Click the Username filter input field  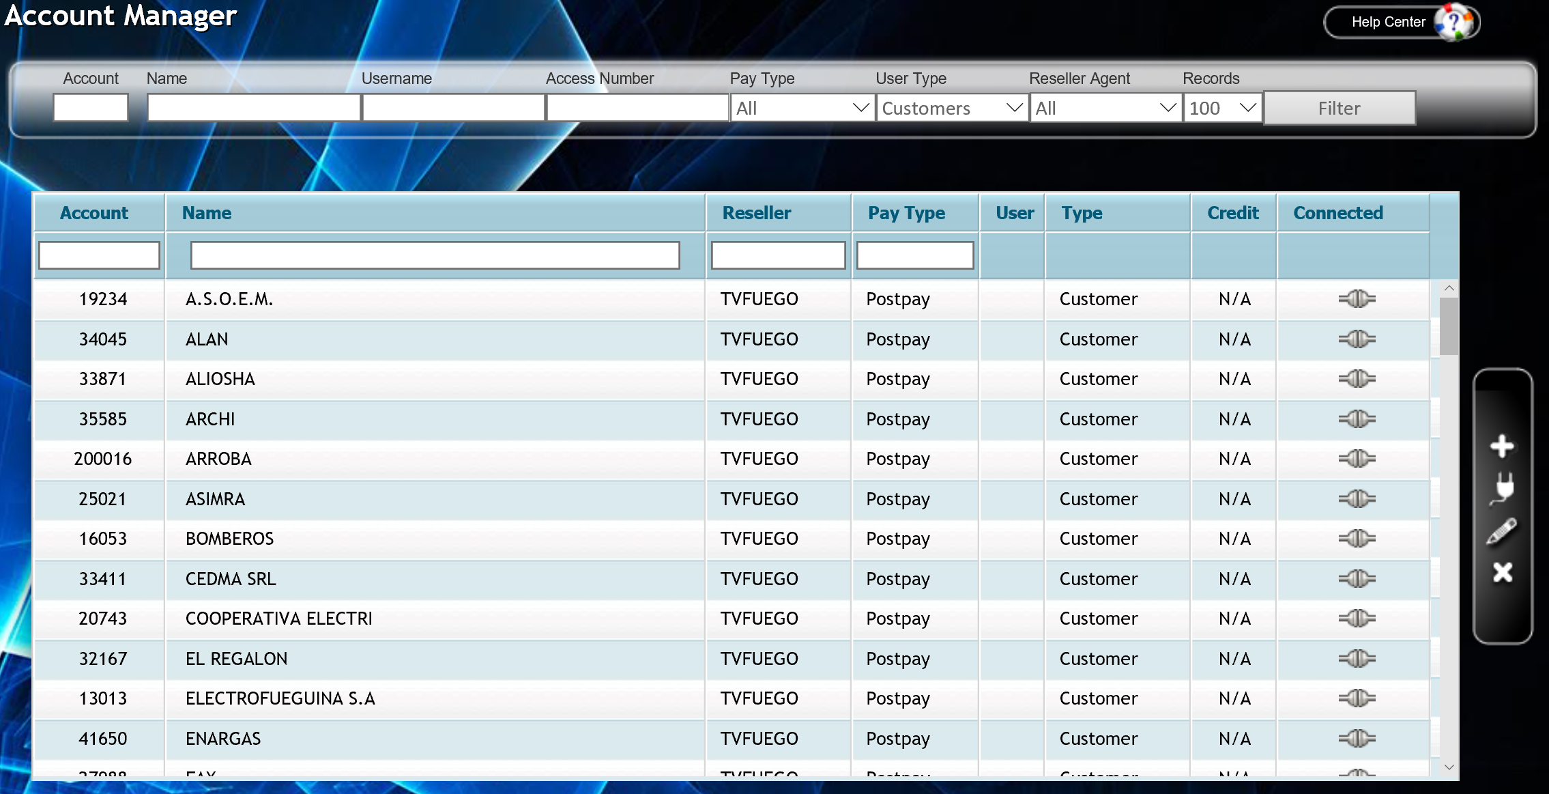point(453,108)
